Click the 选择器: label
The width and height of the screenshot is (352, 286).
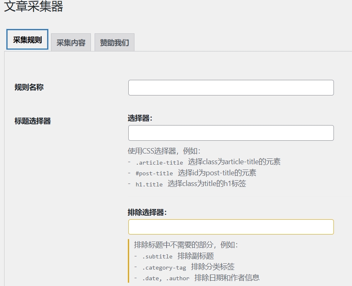(x=140, y=118)
